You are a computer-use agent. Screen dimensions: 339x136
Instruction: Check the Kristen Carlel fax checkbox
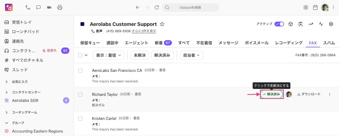(80, 119)
